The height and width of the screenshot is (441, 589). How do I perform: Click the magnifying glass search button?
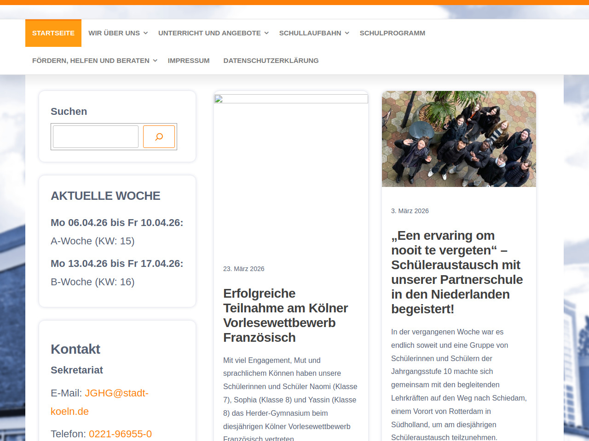click(x=159, y=137)
